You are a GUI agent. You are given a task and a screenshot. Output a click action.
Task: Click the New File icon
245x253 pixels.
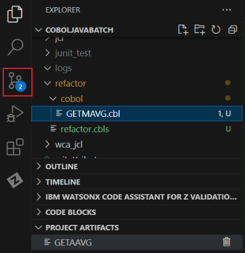183,30
